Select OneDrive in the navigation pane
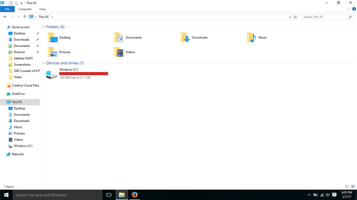Viewport: 357px width, 200px height. tap(15, 94)
